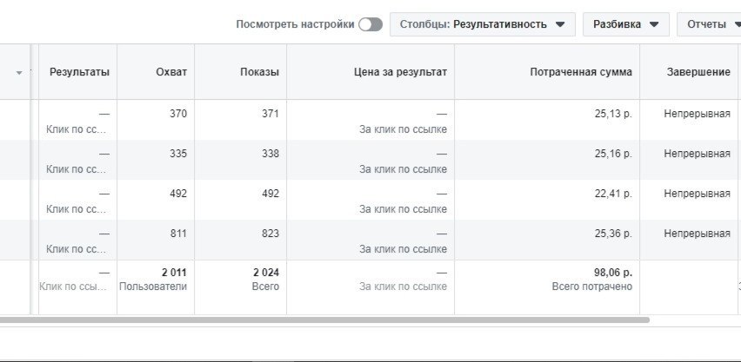Image resolution: width=741 pixels, height=362 pixels.
Task: Click the horizontal scrollbar under the table
Action: (x=324, y=319)
